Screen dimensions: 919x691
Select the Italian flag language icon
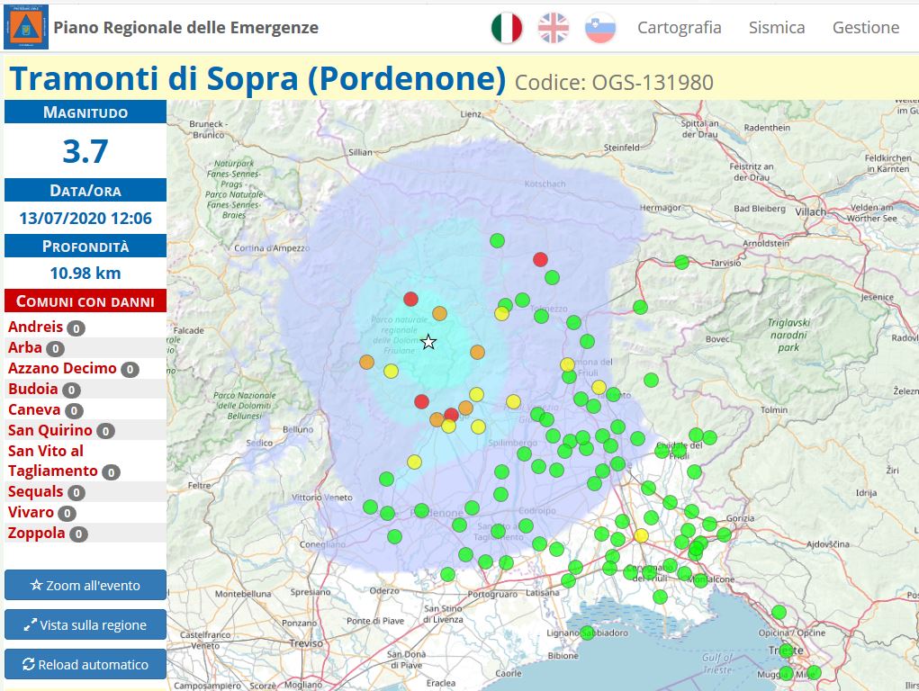pos(507,27)
